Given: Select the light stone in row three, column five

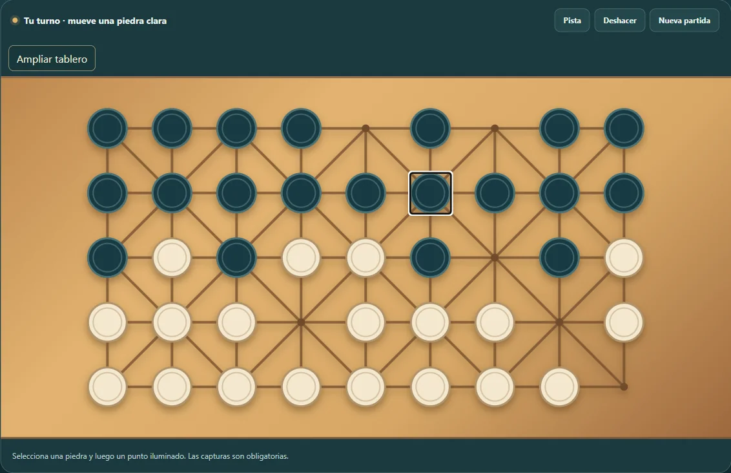Looking at the screenshot, I should point(365,257).
